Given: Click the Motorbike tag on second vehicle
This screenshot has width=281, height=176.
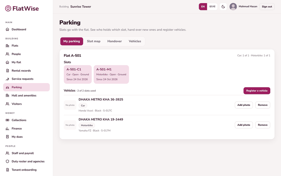Looking at the screenshot, I should pos(87,125).
